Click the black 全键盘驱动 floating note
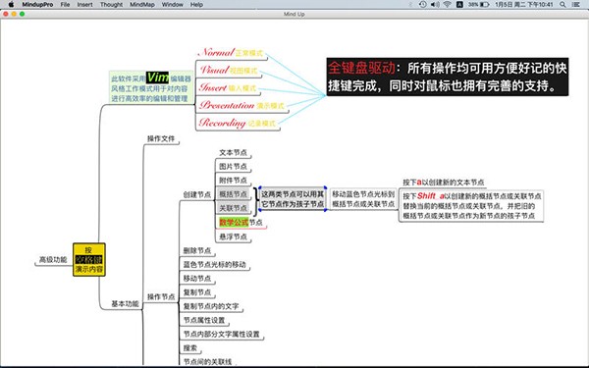 [448, 77]
